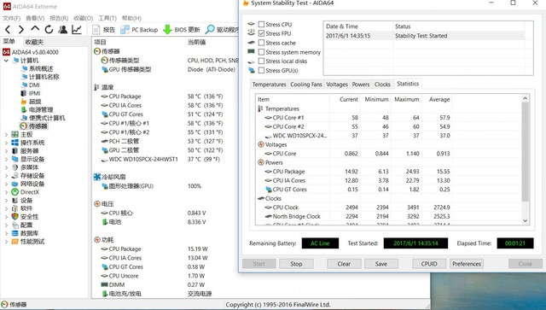Click the Save button
The height and width of the screenshot is (310, 546).
pos(381,264)
